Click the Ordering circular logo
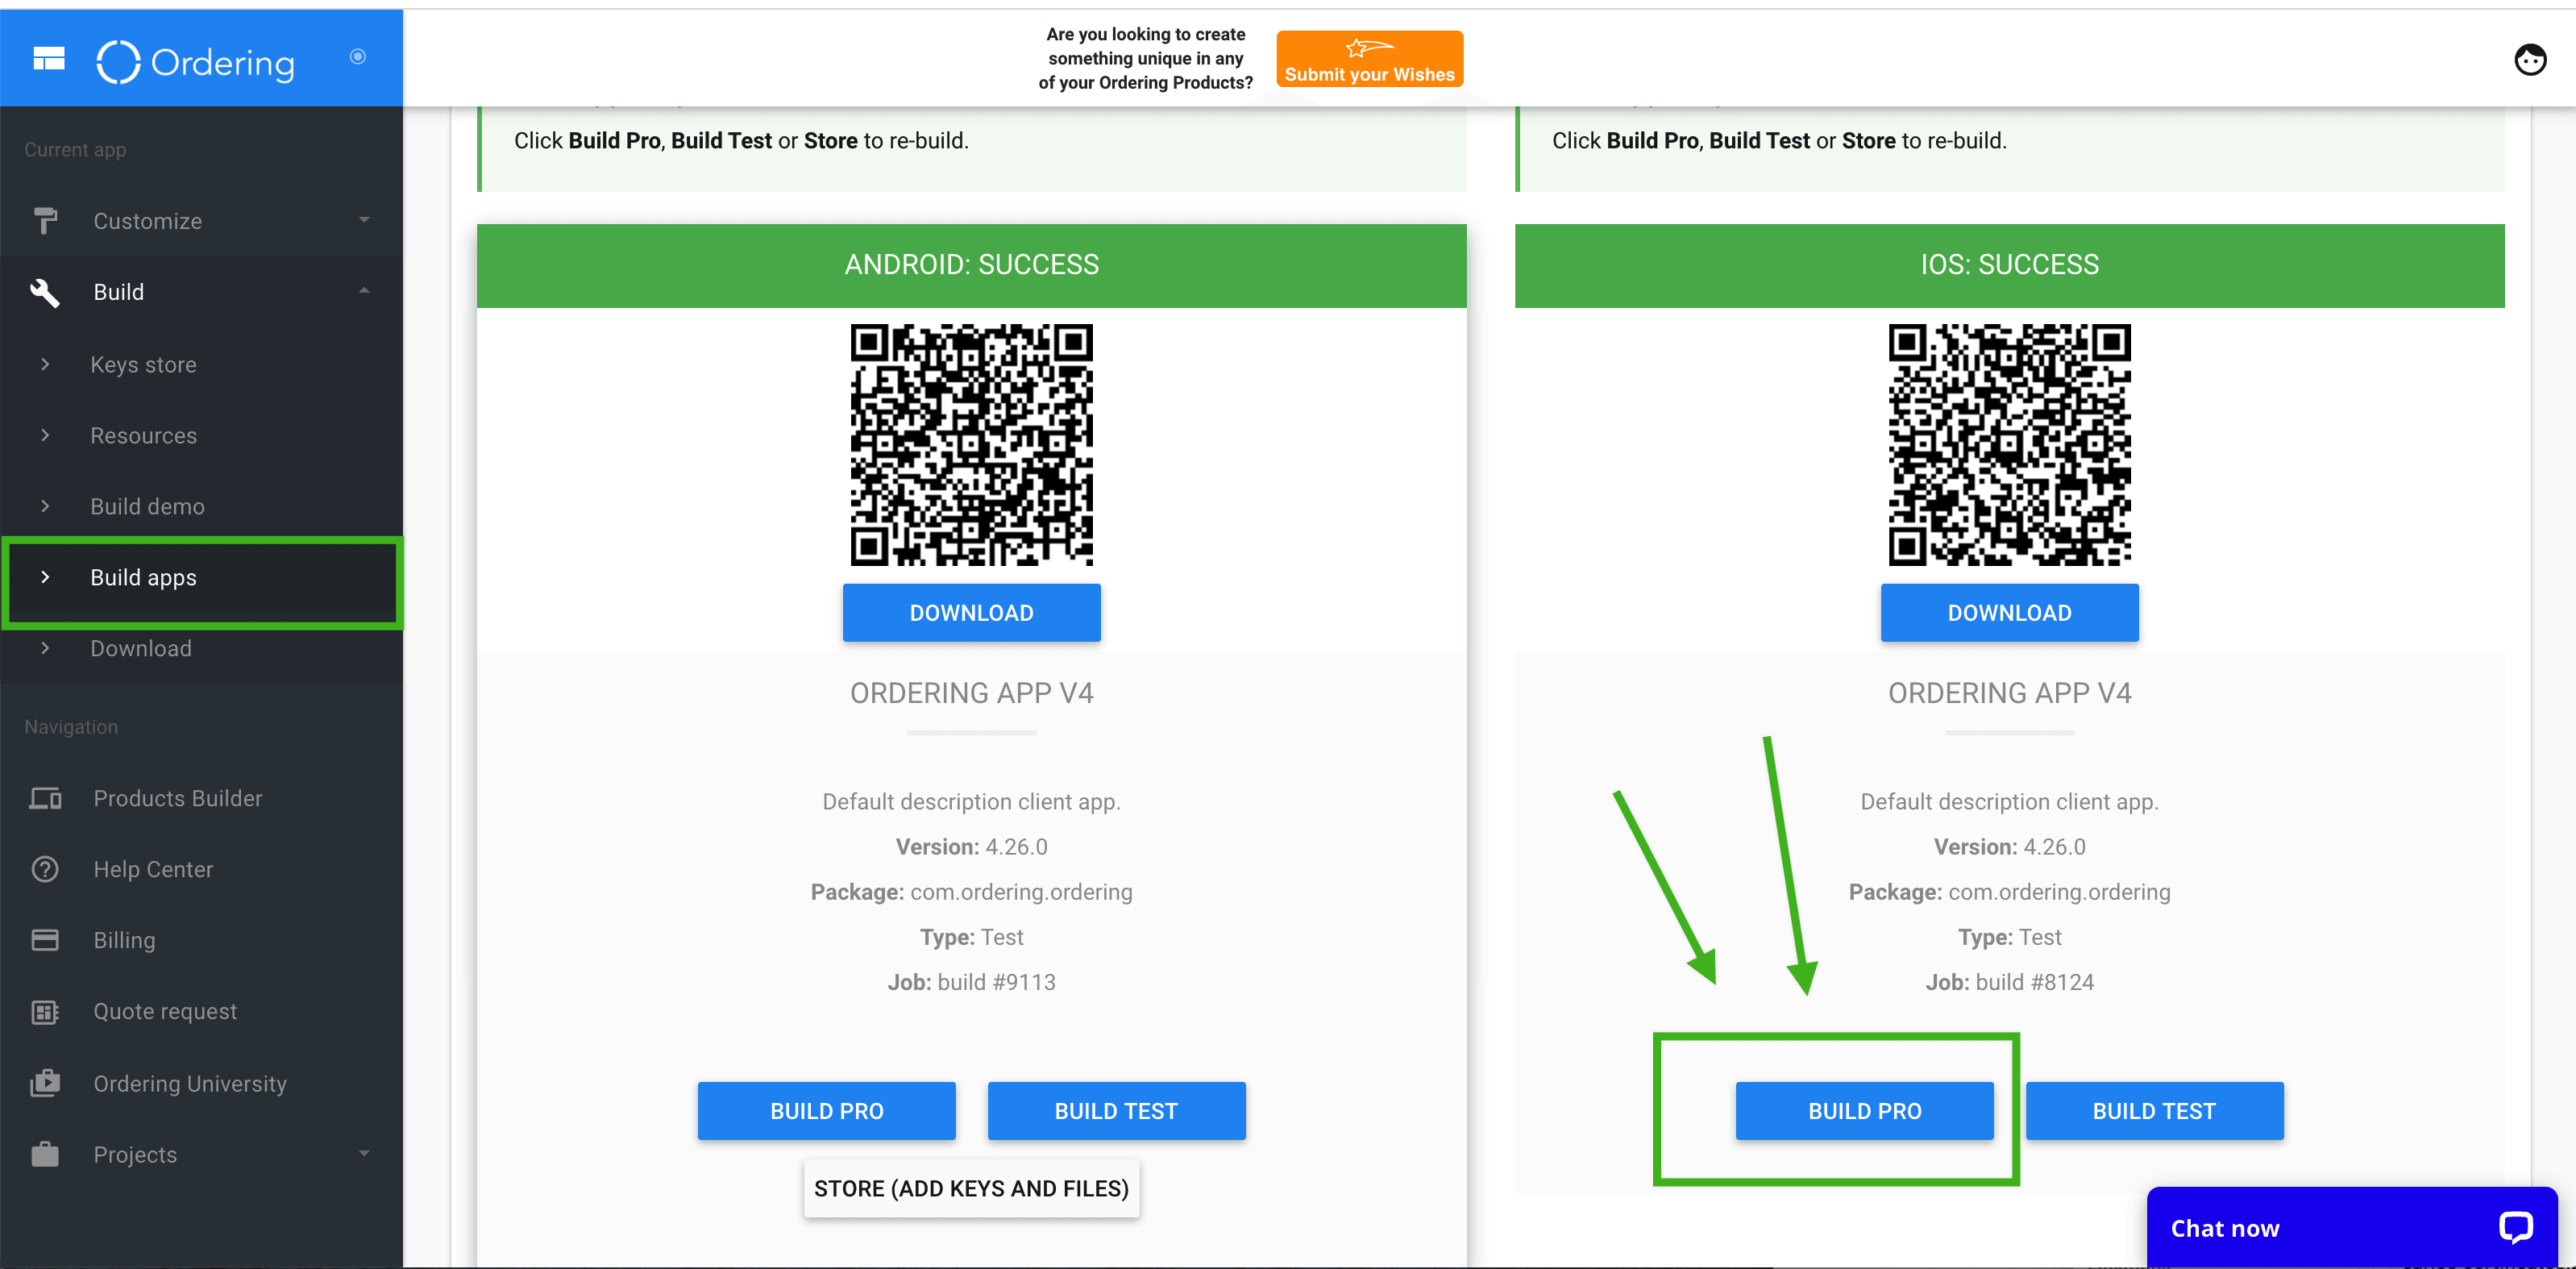Viewport: 2576px width, 1269px height. click(x=118, y=62)
